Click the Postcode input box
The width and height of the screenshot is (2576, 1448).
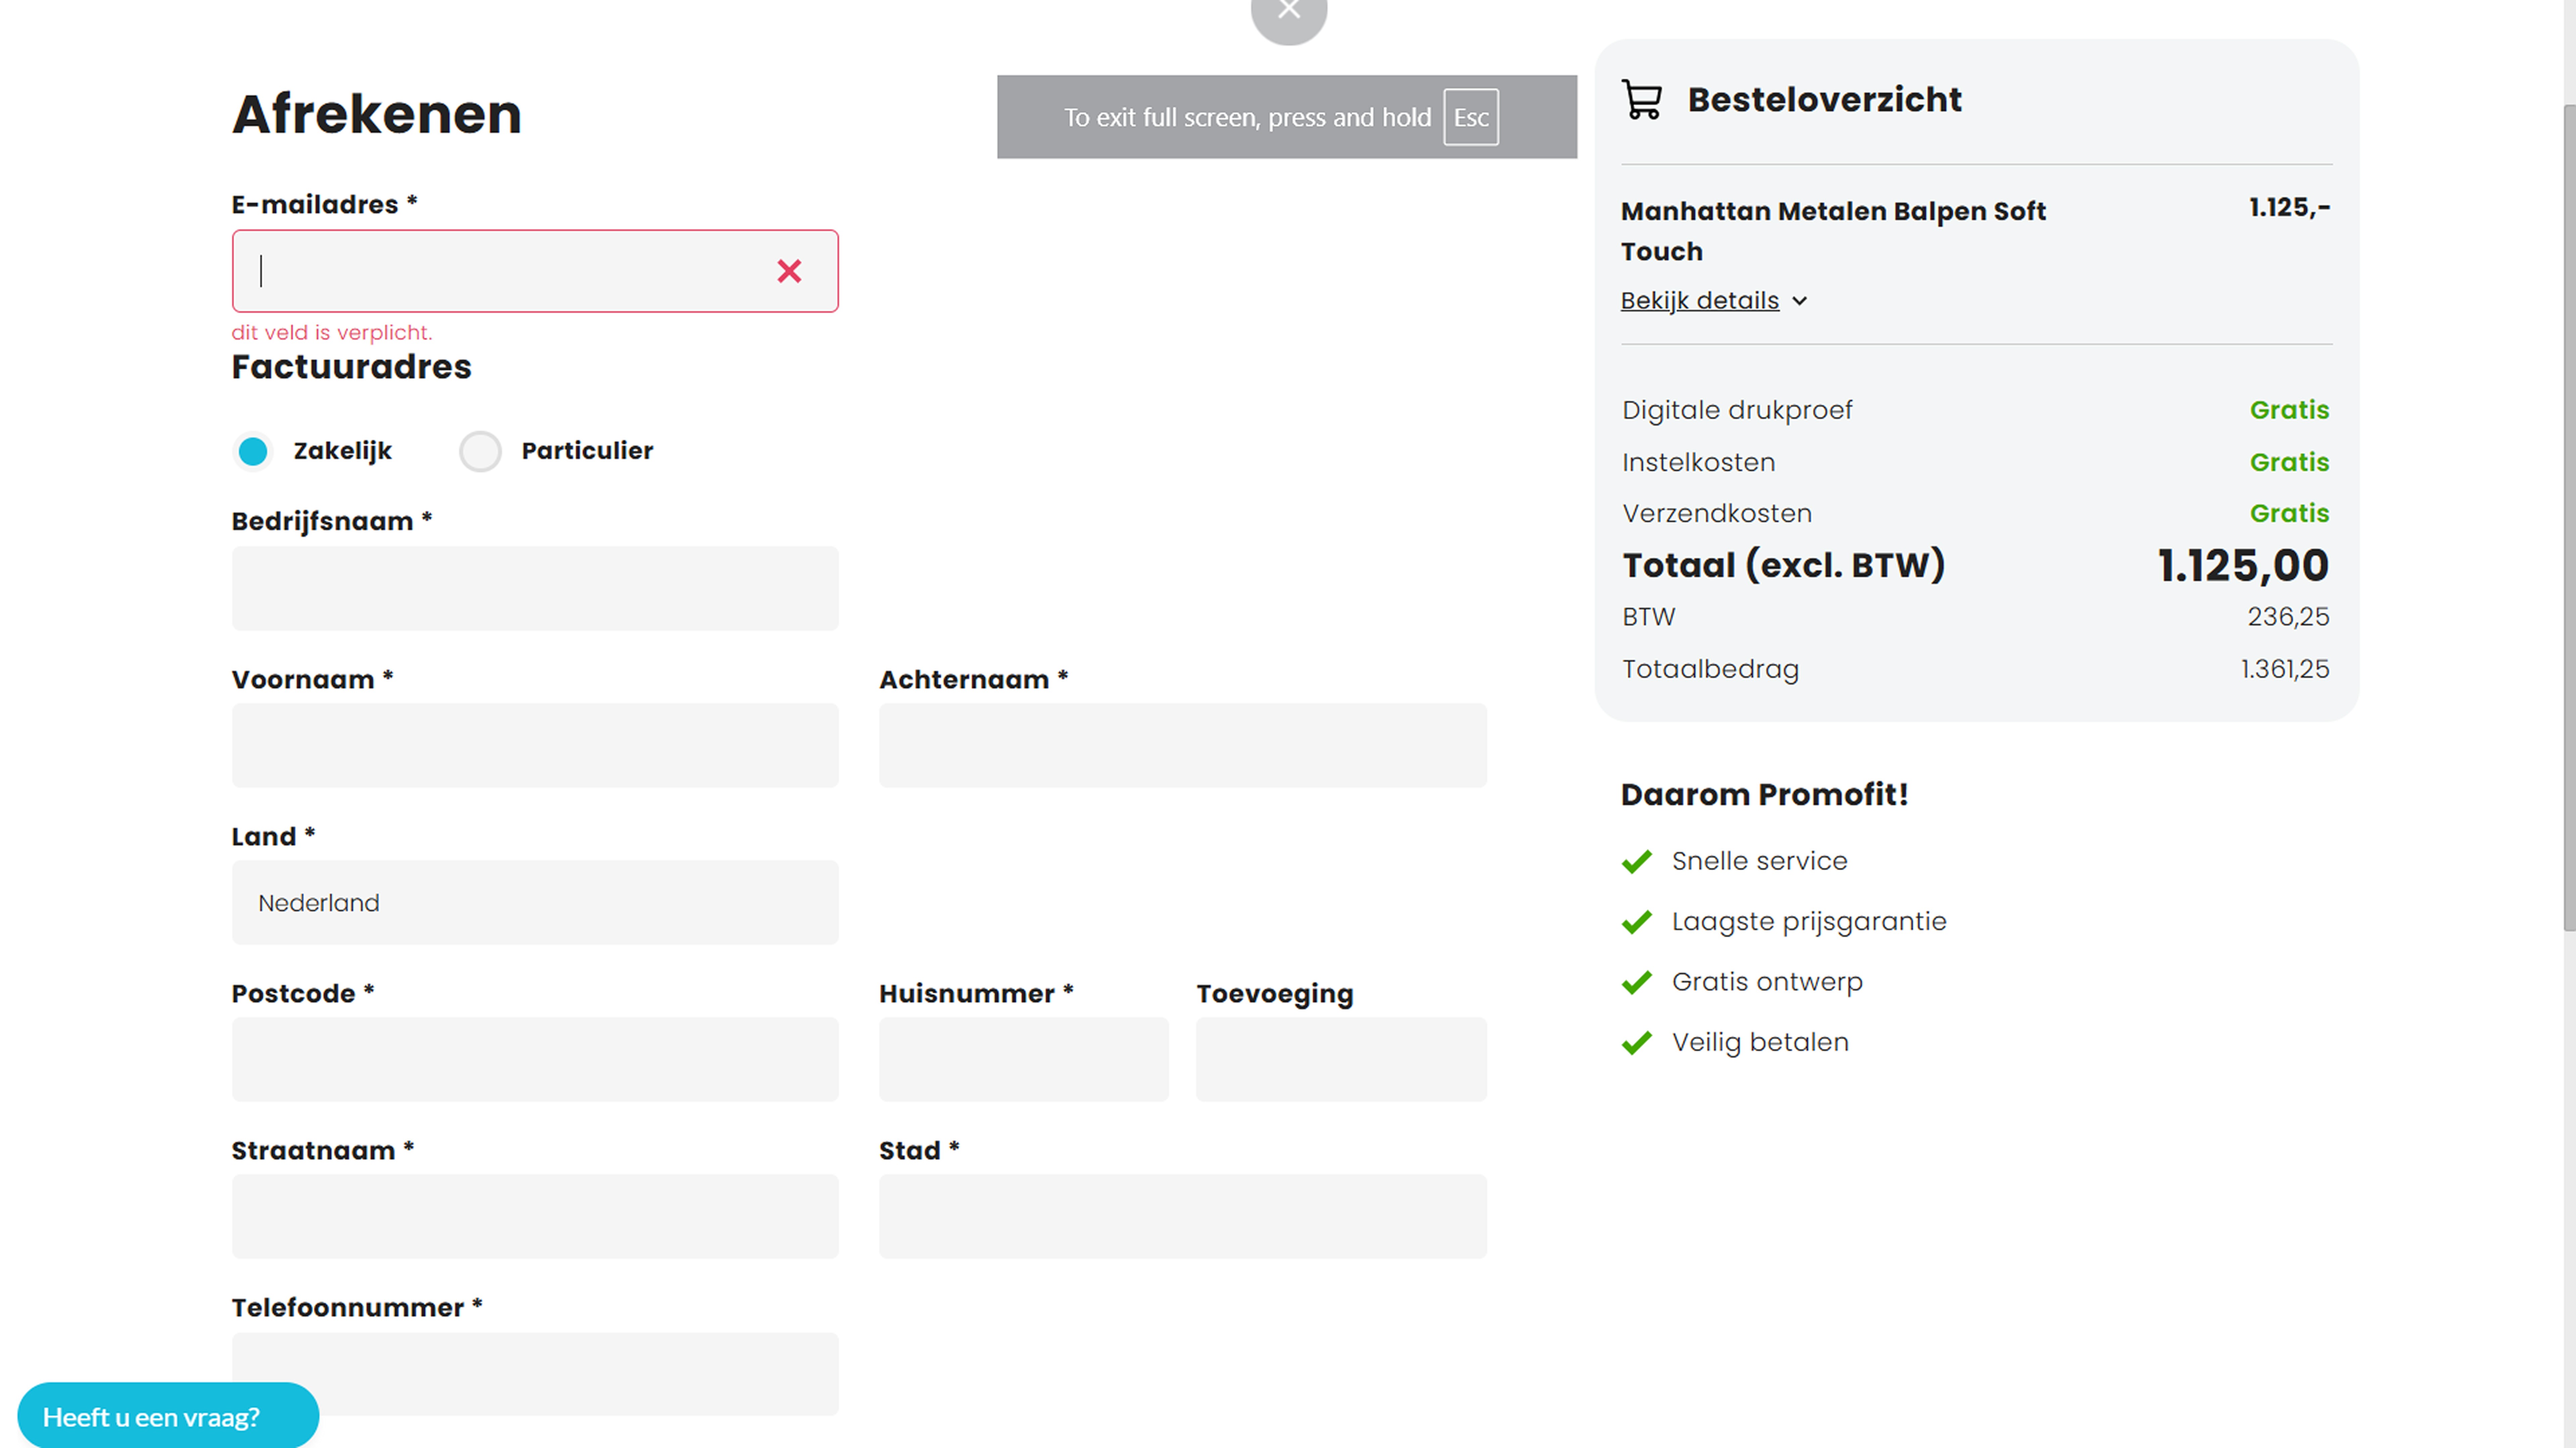click(x=535, y=1059)
